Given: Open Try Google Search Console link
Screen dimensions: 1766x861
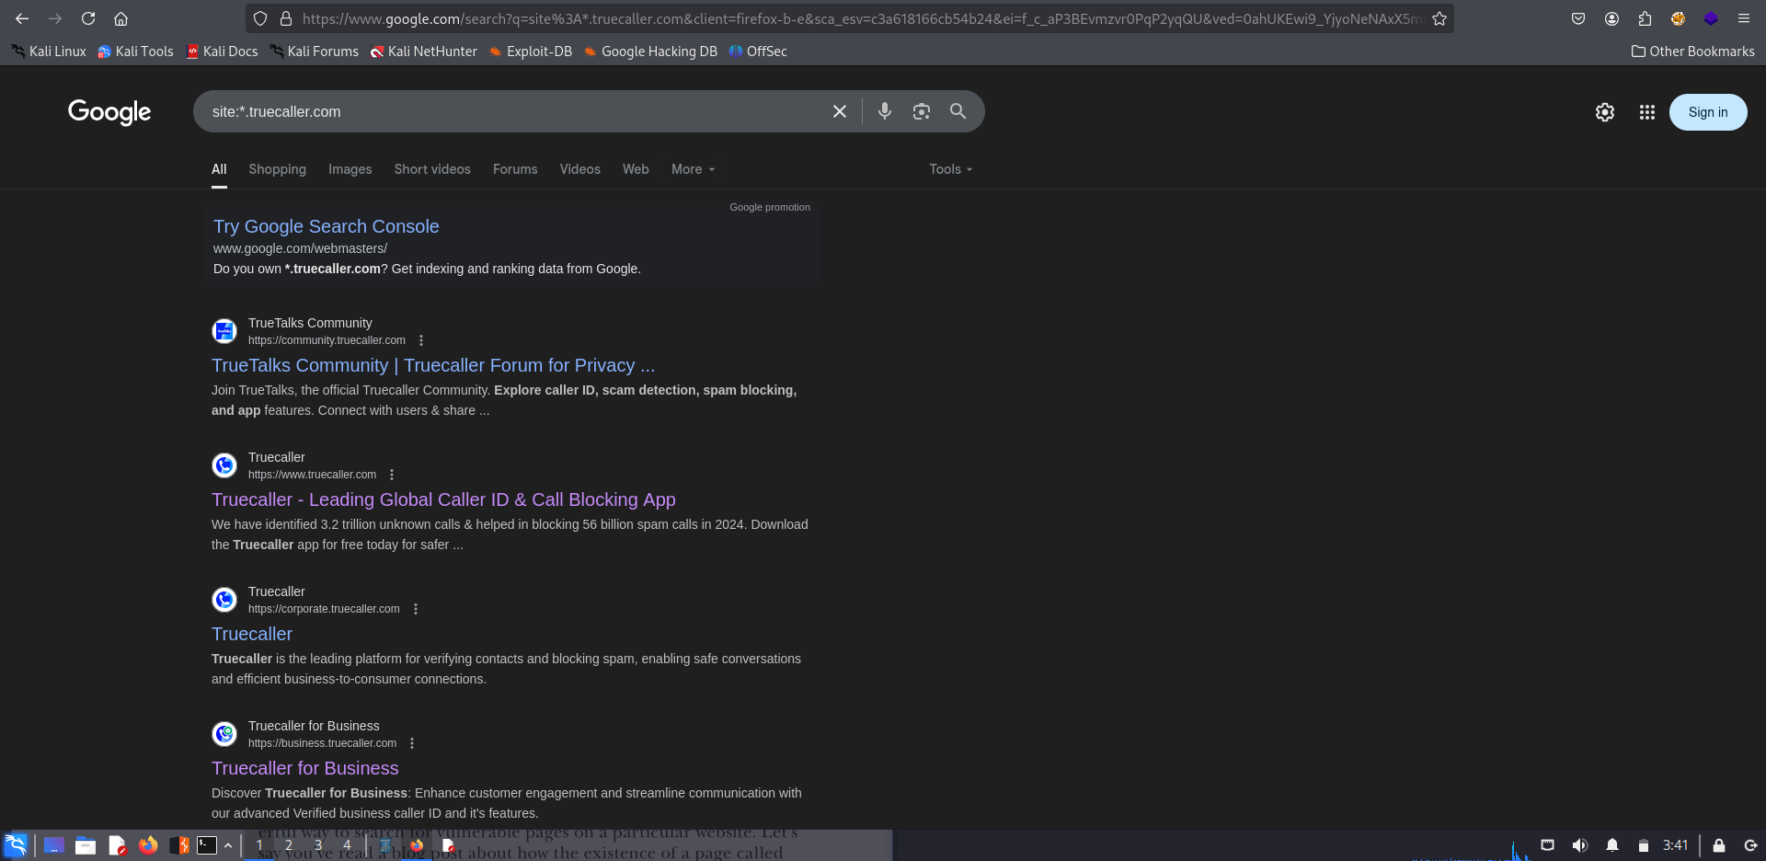Looking at the screenshot, I should (x=327, y=226).
